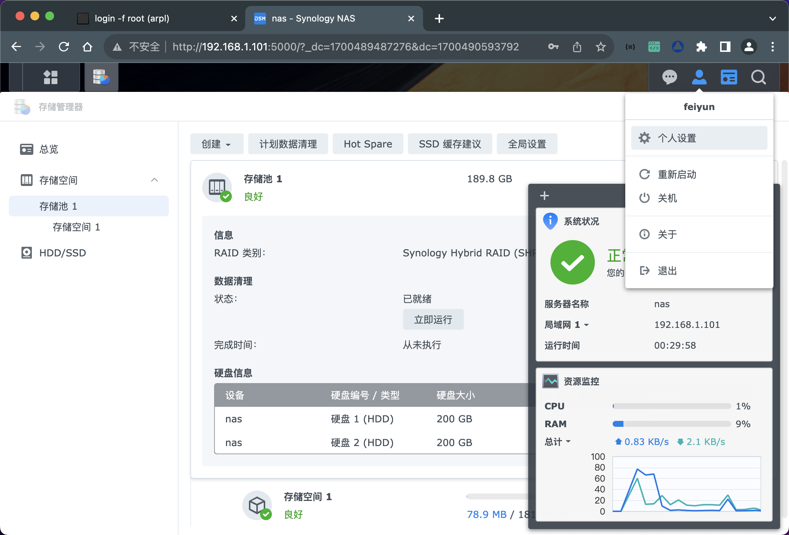The width and height of the screenshot is (789, 535).
Task: Open DSM search magnifier icon
Action: tap(758, 77)
